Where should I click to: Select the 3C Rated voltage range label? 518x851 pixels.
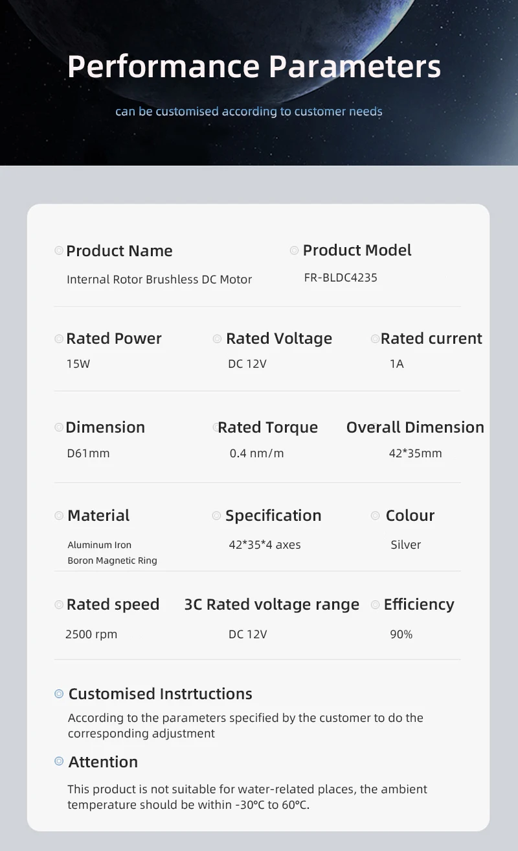pyautogui.click(x=271, y=605)
